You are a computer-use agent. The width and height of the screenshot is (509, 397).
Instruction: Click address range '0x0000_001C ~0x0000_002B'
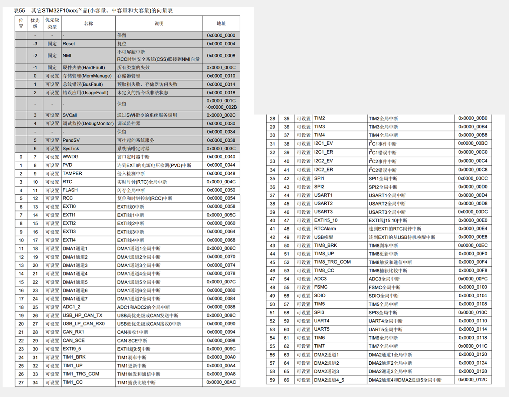pyautogui.click(x=221, y=104)
